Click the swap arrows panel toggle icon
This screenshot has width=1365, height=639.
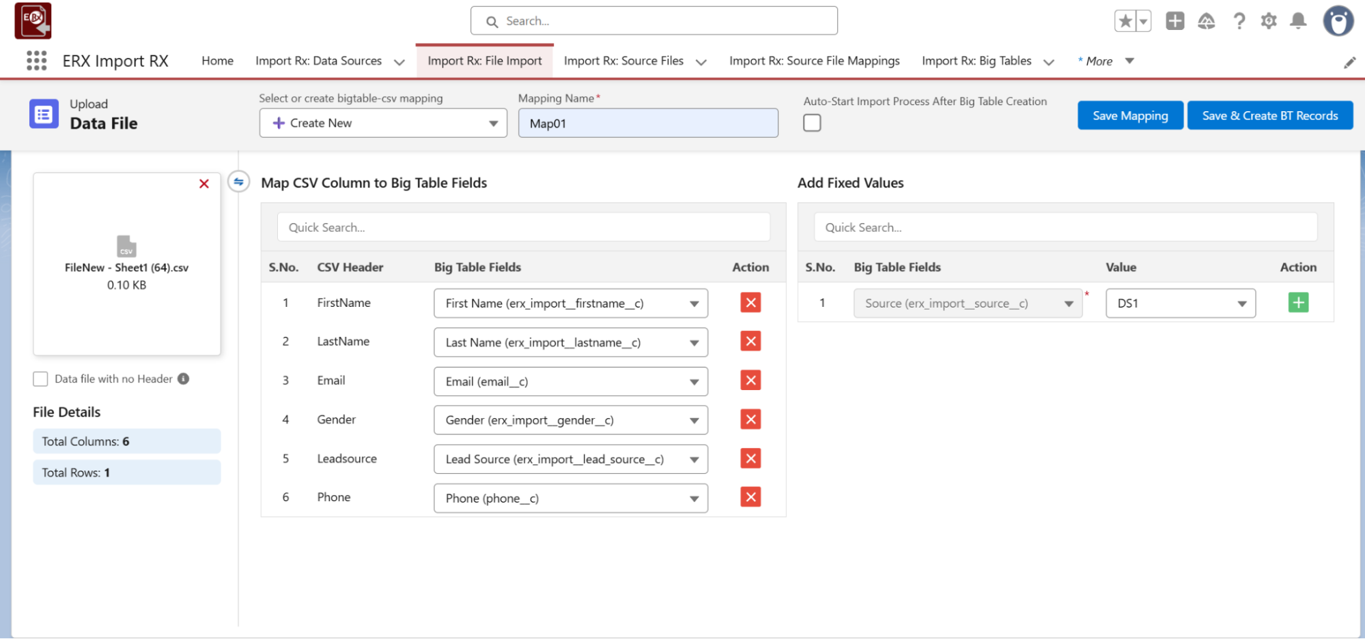(x=238, y=182)
